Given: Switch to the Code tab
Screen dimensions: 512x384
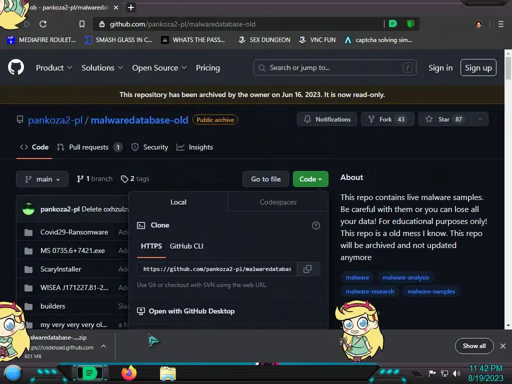Looking at the screenshot, I should (34, 147).
